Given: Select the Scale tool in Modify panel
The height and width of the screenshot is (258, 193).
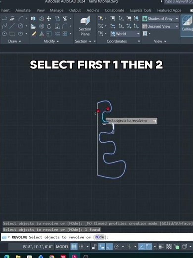Looking at the screenshot, I should click(49, 34).
